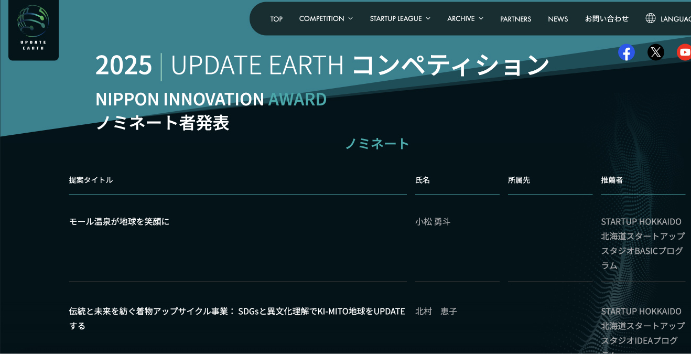This screenshot has width=691, height=354.
Task: Open the YouTube social icon
Action: (x=684, y=52)
